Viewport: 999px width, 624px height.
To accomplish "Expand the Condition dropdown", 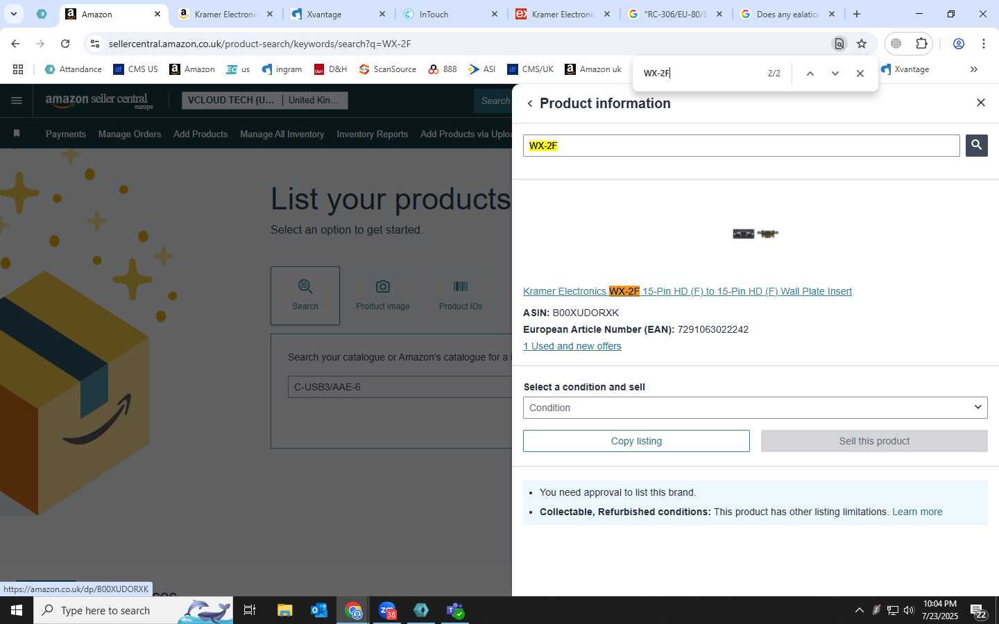I will pos(755,408).
